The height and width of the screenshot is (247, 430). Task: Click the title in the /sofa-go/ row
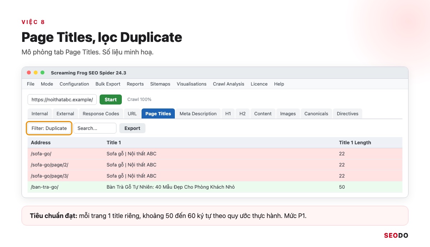(132, 154)
